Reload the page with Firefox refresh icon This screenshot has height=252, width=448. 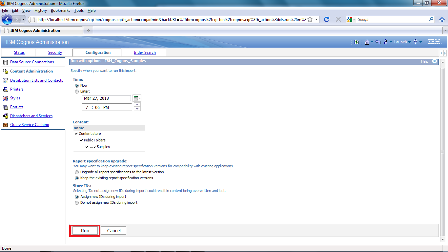[326, 19]
